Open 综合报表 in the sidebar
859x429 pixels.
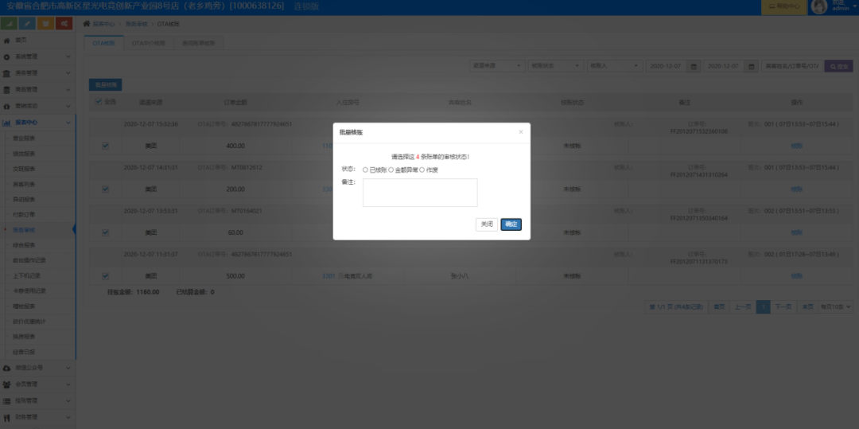[x=24, y=245]
